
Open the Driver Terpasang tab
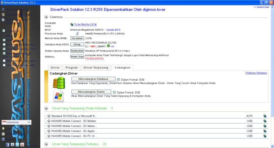(x=96, y=68)
